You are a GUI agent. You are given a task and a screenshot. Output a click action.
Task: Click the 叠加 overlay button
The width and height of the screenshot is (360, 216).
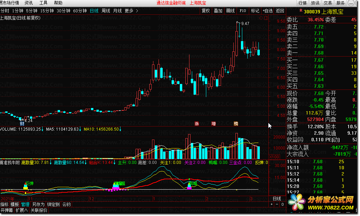pyautogui.click(x=218, y=11)
